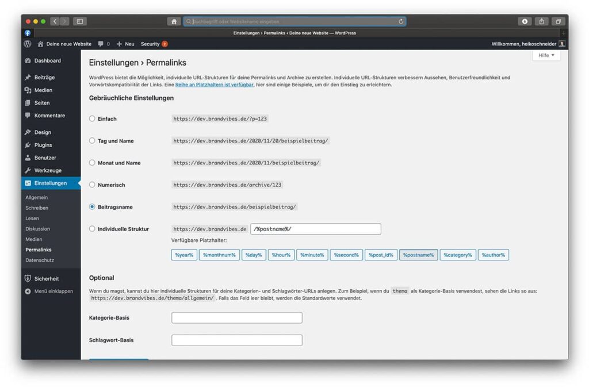Open the + Neu menu in admin bar
The height and width of the screenshot is (387, 589).
coord(125,44)
